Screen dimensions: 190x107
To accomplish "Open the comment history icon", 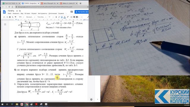I will coord(72,12).
